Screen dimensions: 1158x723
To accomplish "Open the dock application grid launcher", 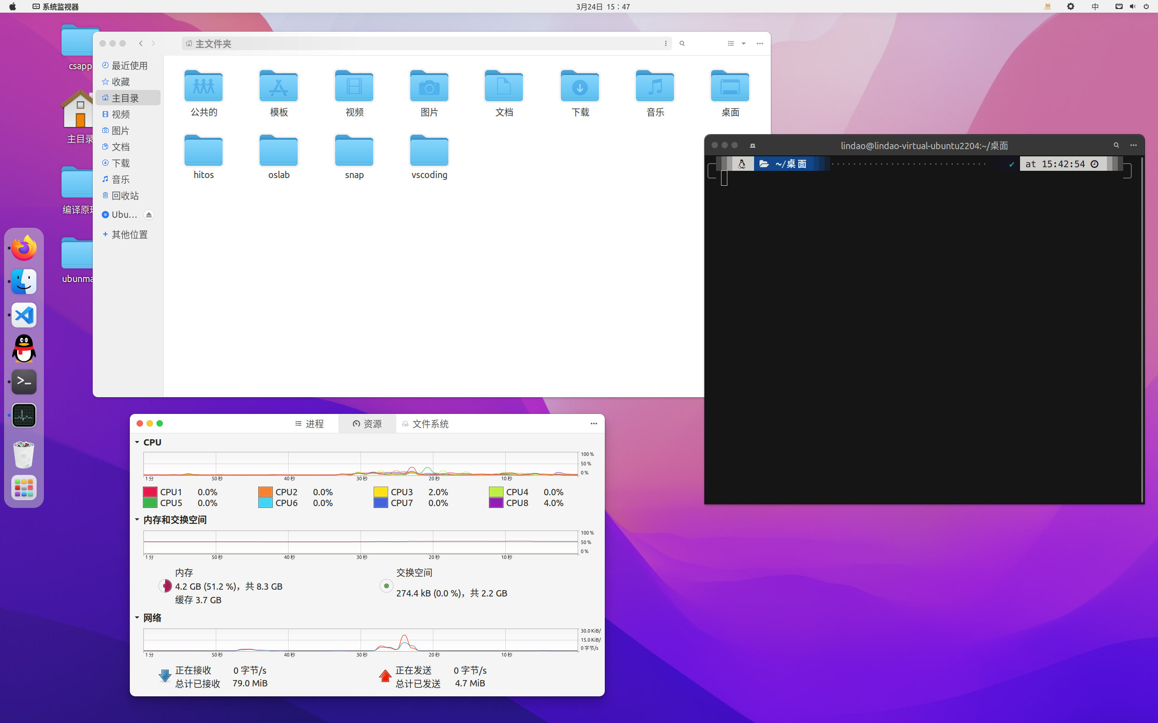I will [x=24, y=488].
